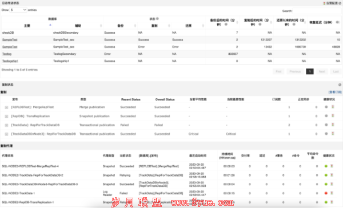Expand the [REPLDBTest]: MergeReplTest publication row
Screen dimensions: 343x208
(x=6, y=107)
